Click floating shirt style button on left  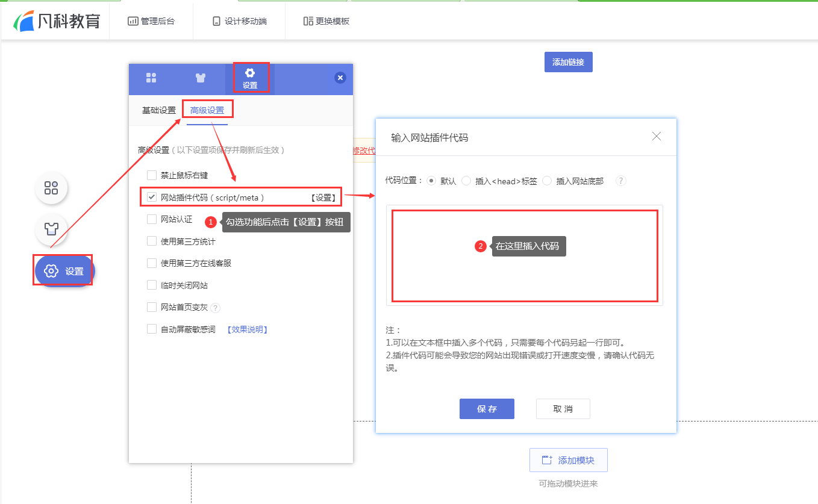pos(51,229)
